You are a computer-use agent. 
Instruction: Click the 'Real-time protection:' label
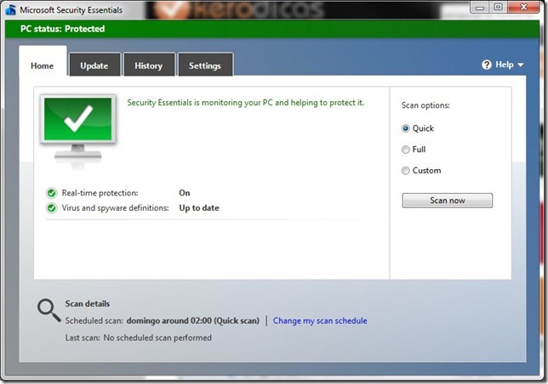pyautogui.click(x=100, y=193)
